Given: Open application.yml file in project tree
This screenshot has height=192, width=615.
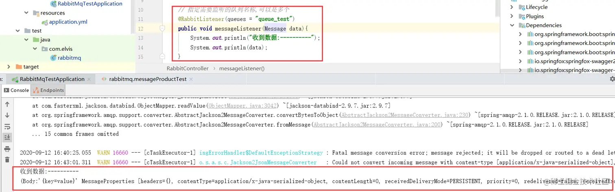Looking at the screenshot, I should [x=68, y=22].
